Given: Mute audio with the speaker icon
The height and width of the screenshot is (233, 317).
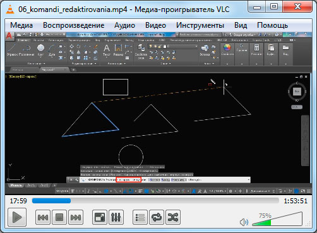Looking at the screenshot, I should pos(244,222).
